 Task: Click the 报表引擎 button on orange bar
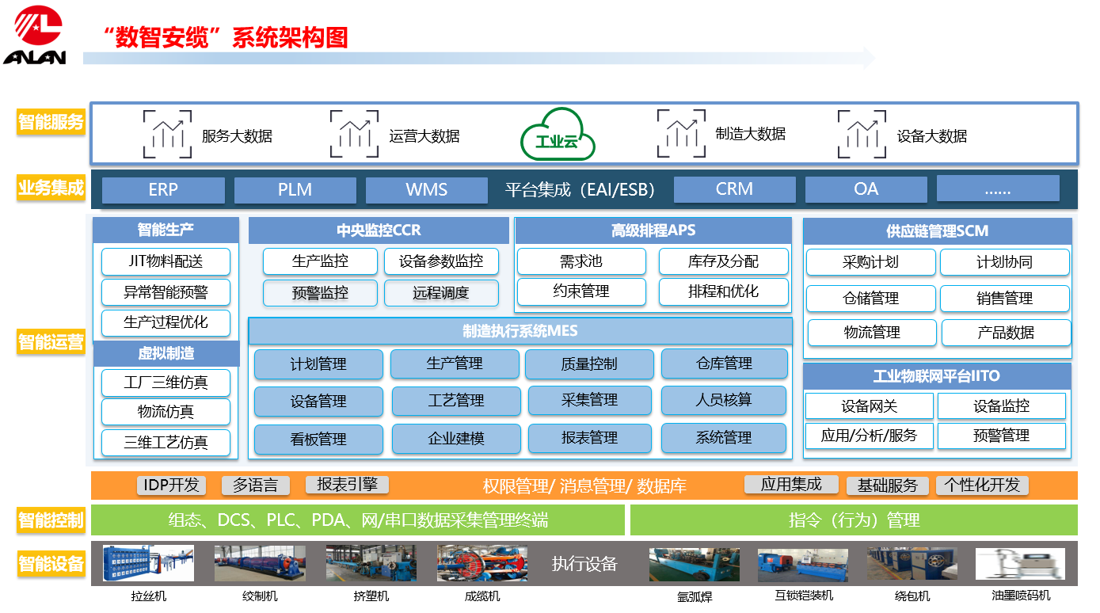tap(347, 485)
